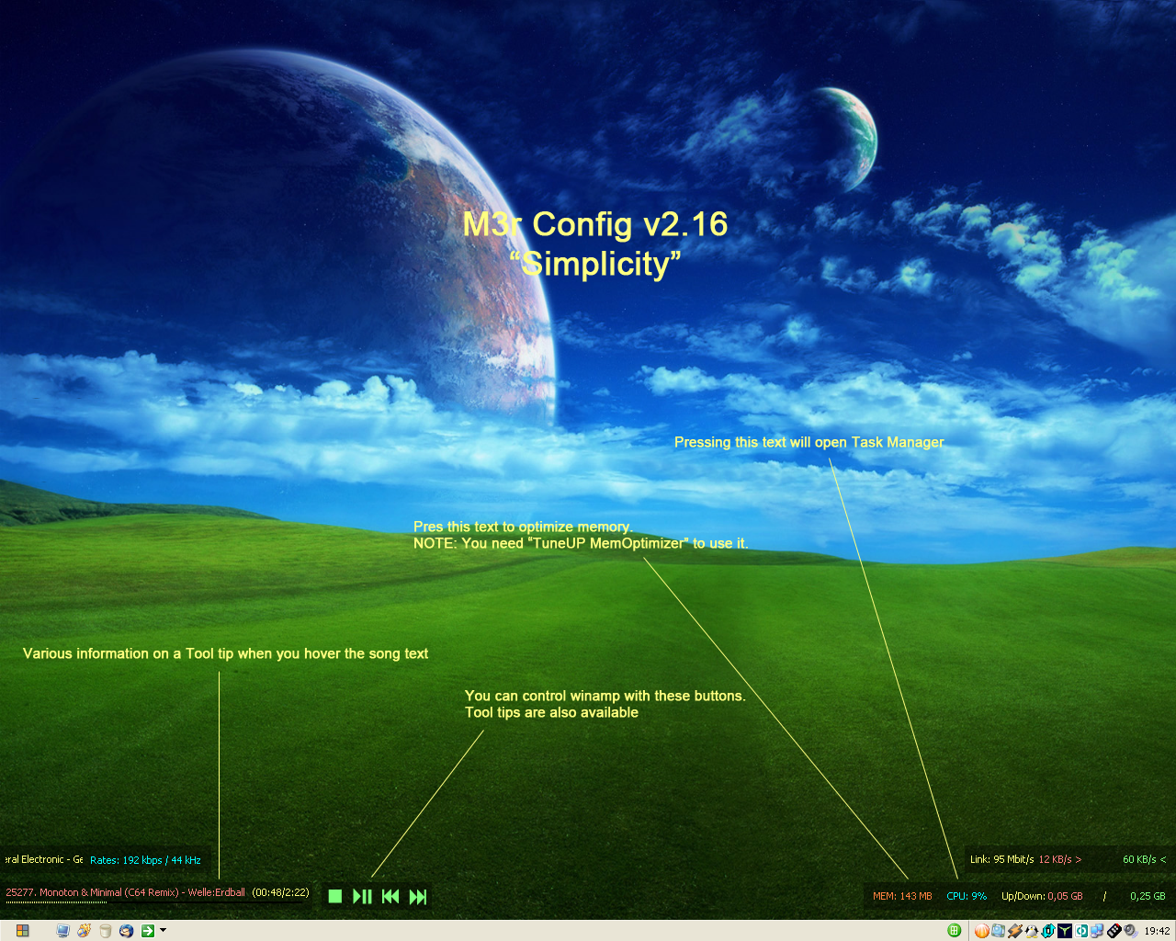Optimize memory via MEM: 143 MB text
Screen dimensions: 1176x941
tap(902, 896)
